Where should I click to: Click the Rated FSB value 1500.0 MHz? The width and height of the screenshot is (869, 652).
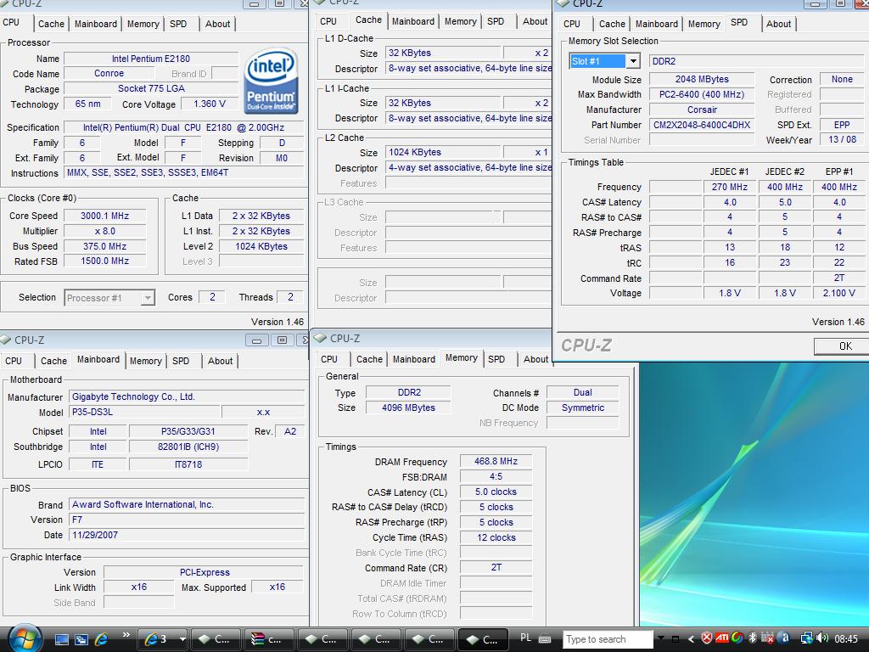point(104,261)
